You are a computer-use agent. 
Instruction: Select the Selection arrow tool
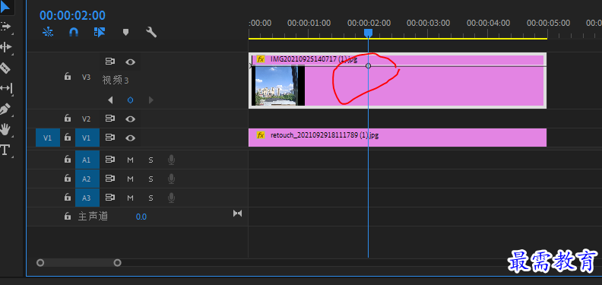point(5,7)
